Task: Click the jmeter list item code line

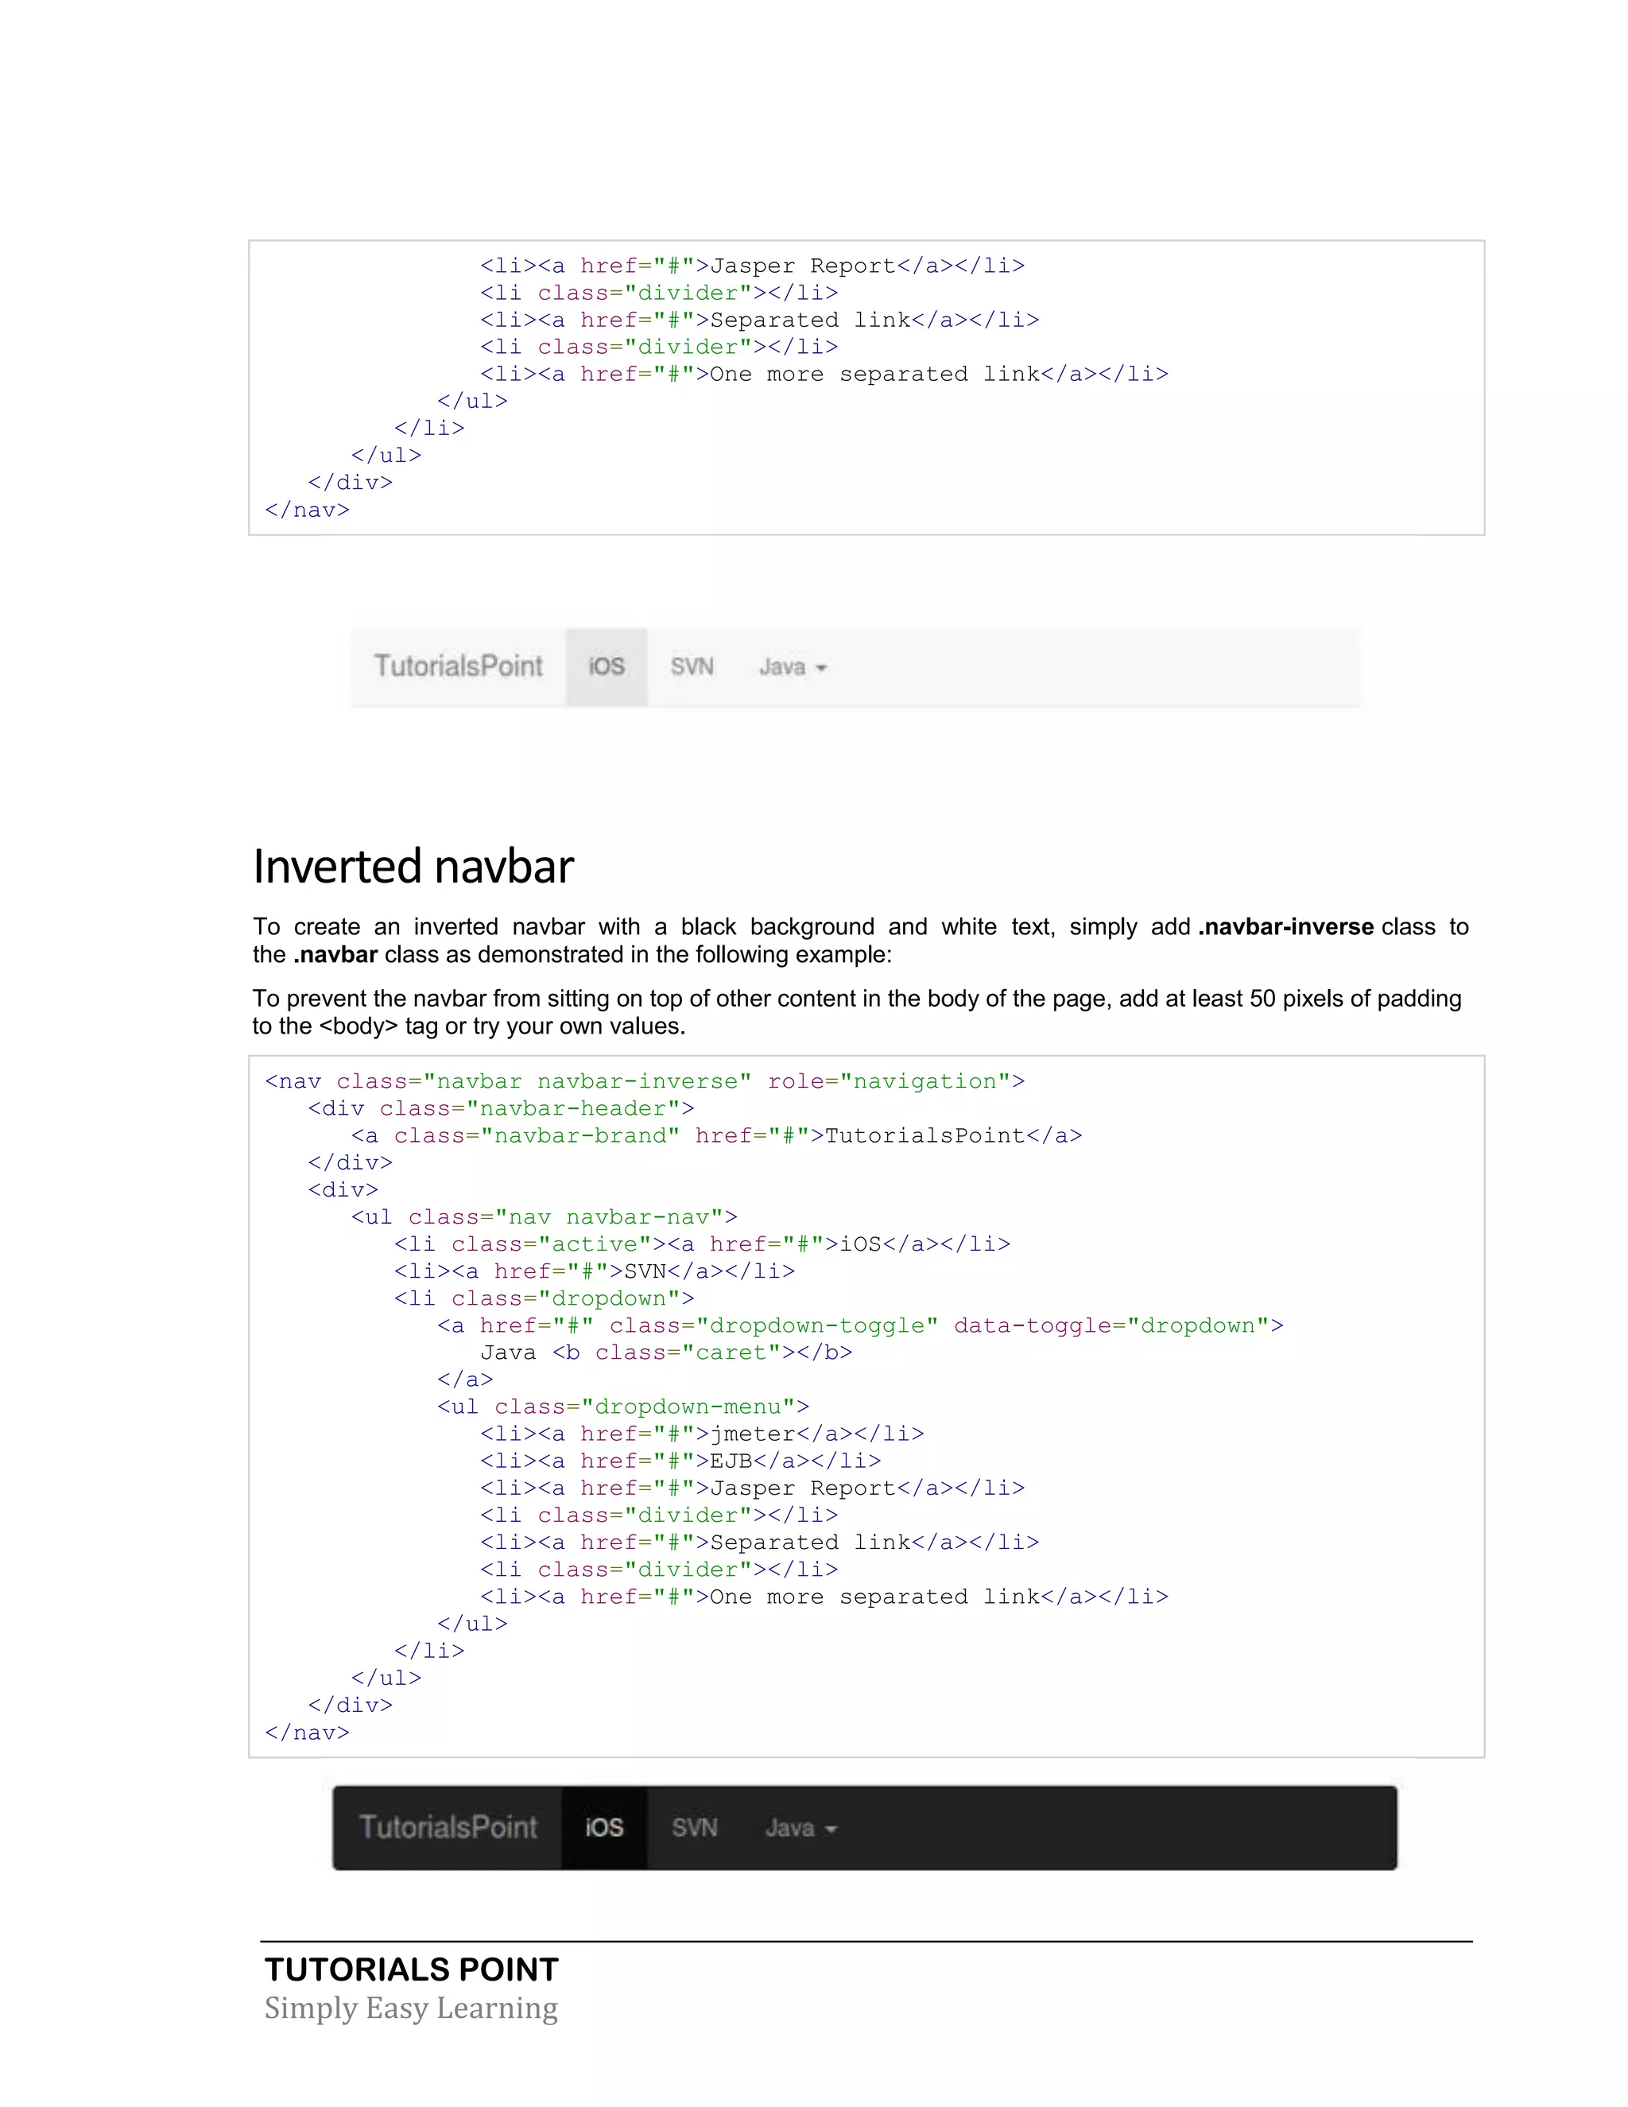Action: [x=702, y=1434]
